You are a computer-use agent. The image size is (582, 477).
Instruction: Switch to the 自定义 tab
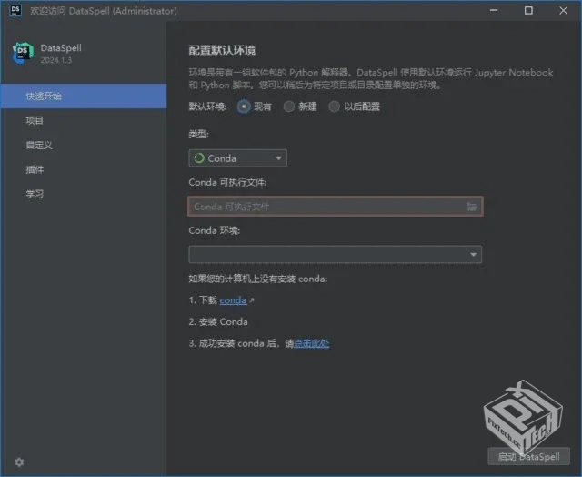click(x=84, y=145)
